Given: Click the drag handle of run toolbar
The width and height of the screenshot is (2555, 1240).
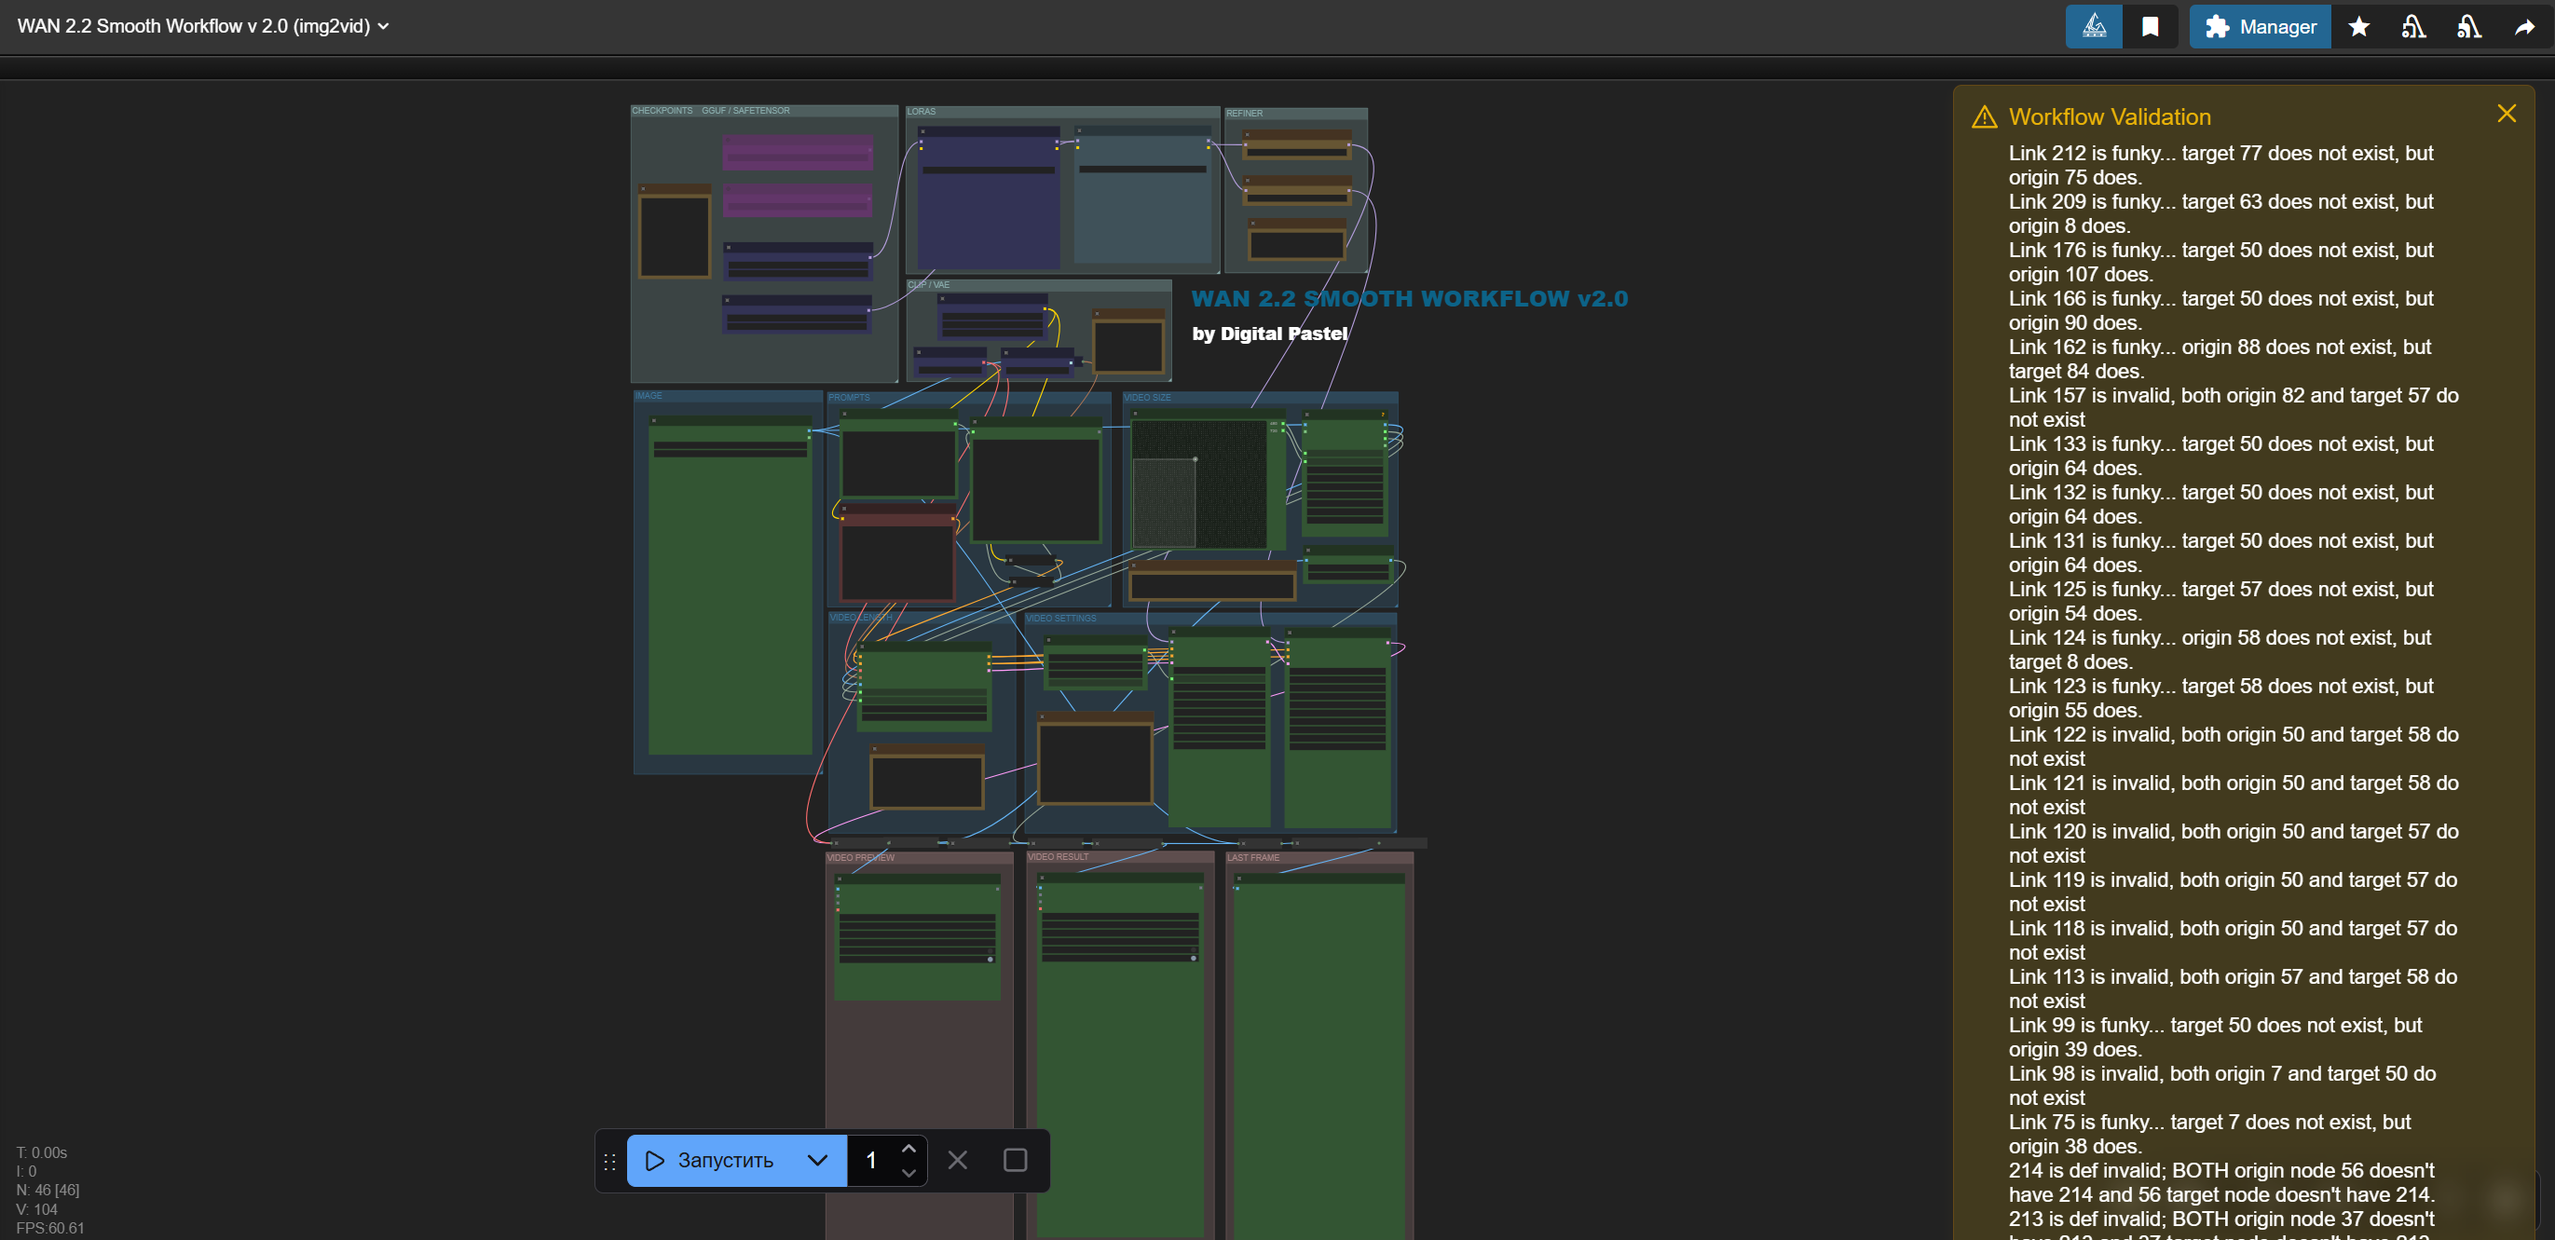Looking at the screenshot, I should click(610, 1161).
